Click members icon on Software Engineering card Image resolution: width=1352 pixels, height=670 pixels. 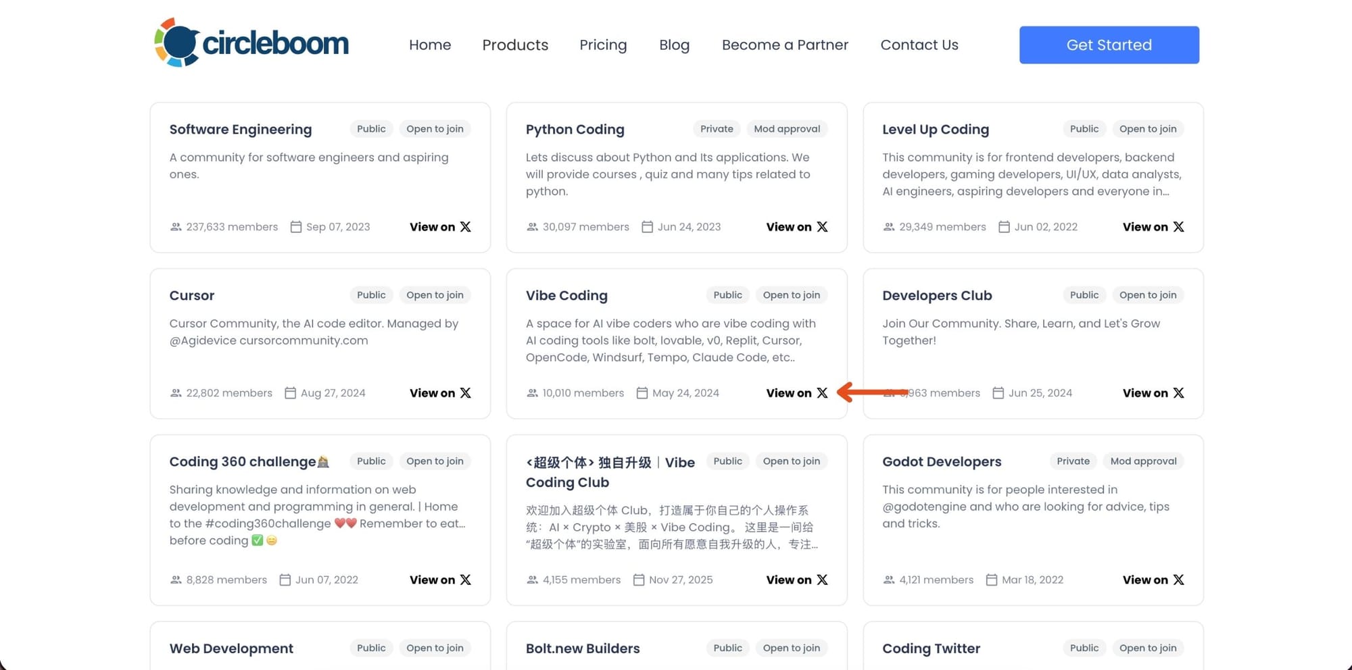[176, 227]
